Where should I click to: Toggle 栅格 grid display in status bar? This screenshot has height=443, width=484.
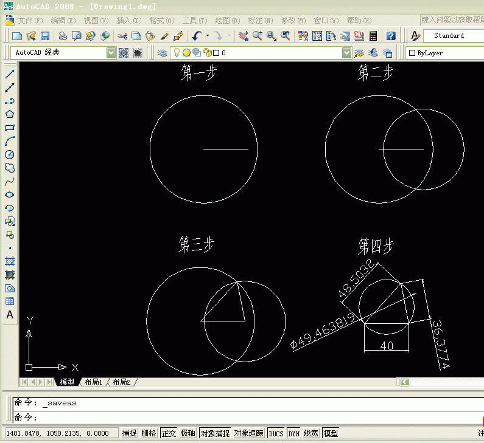(x=149, y=433)
